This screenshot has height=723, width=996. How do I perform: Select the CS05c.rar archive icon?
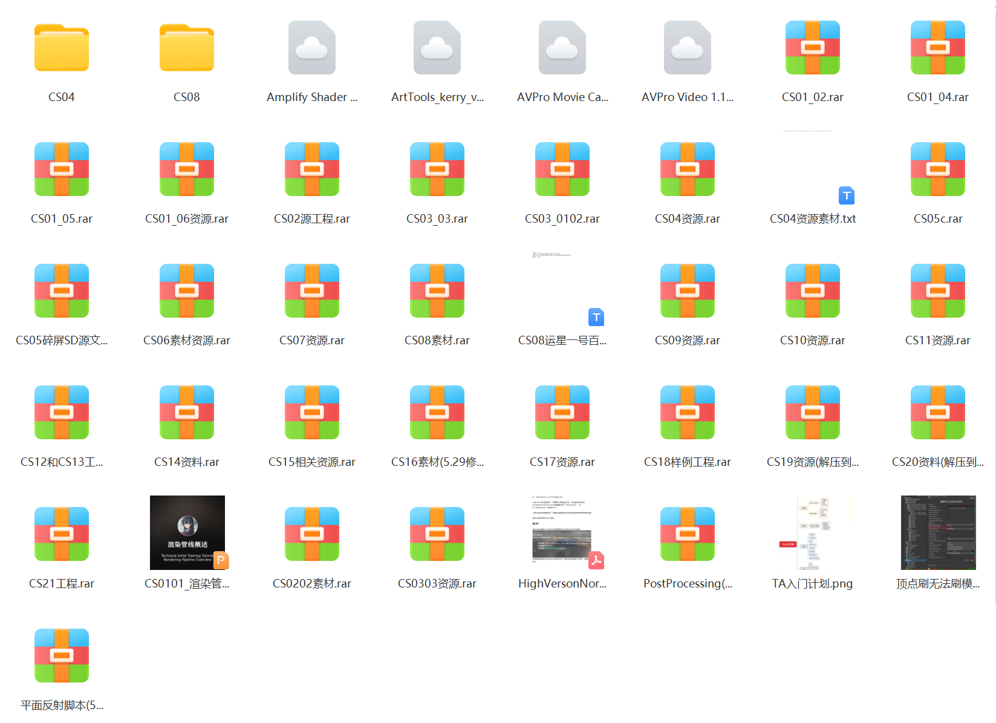937,170
